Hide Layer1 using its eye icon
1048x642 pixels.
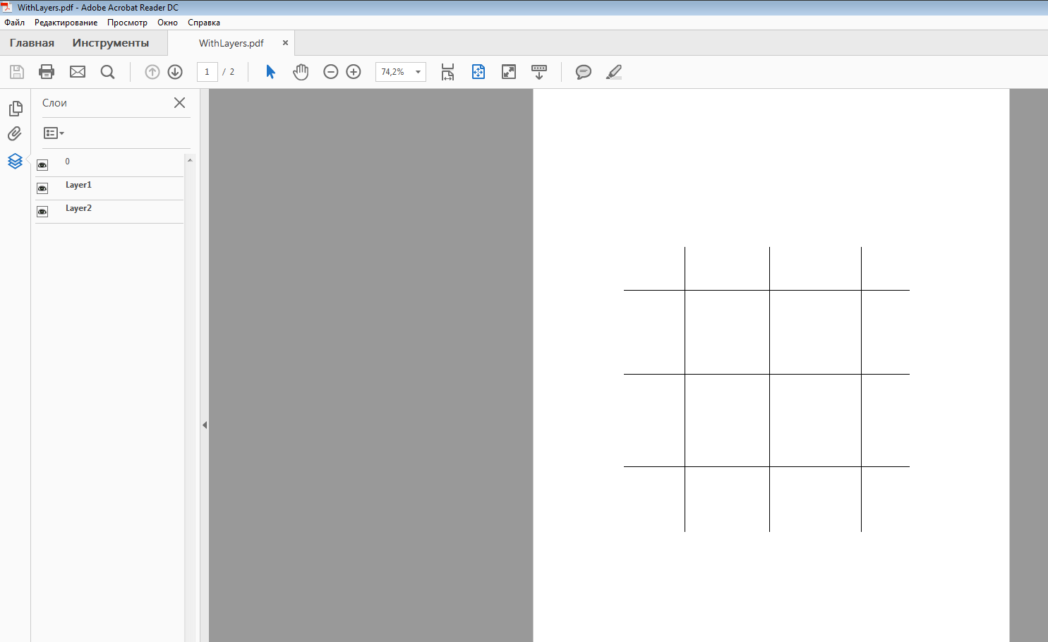pyautogui.click(x=42, y=188)
